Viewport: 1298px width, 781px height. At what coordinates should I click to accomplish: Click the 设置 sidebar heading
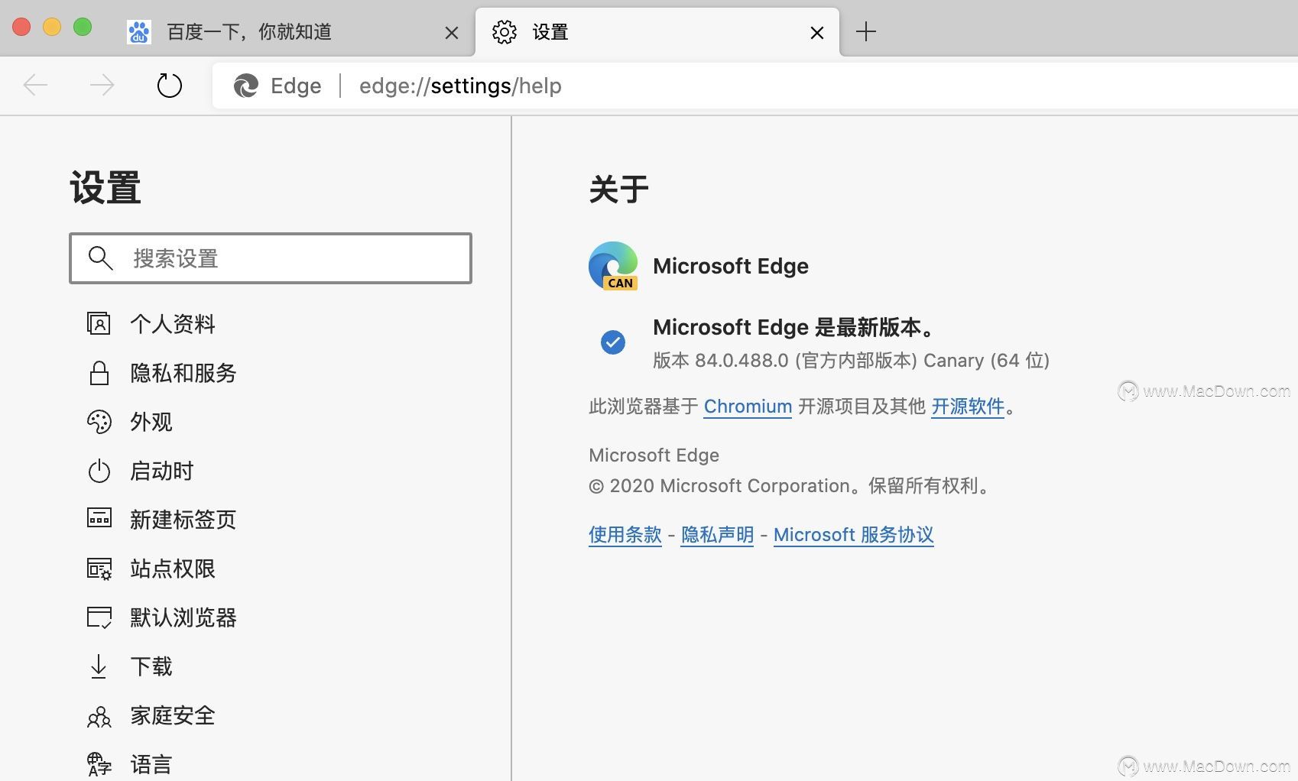105,188
